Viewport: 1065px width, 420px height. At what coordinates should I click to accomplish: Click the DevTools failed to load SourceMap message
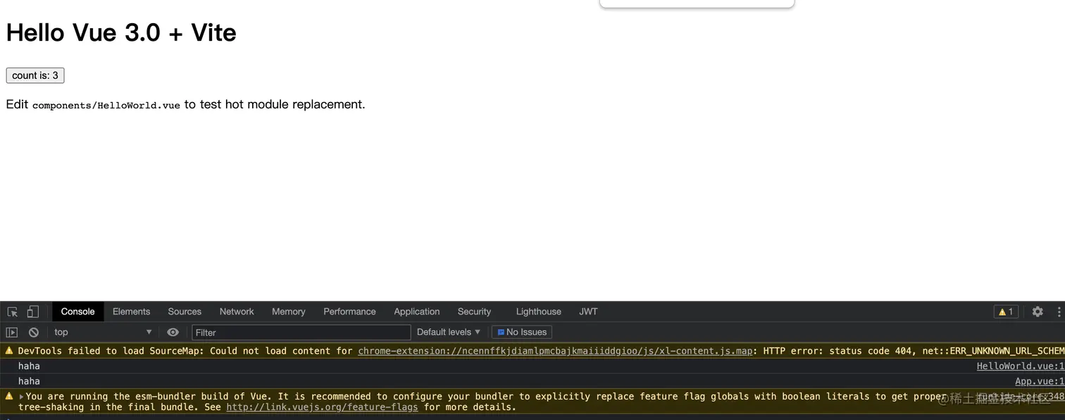pos(532,351)
